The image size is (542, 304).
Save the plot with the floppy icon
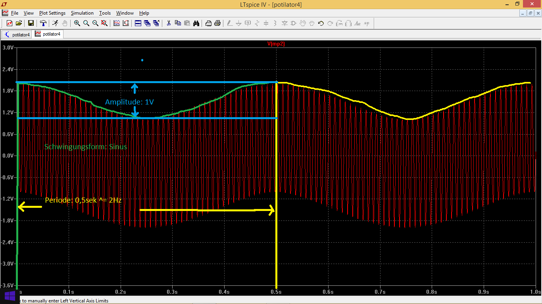pyautogui.click(x=31, y=23)
